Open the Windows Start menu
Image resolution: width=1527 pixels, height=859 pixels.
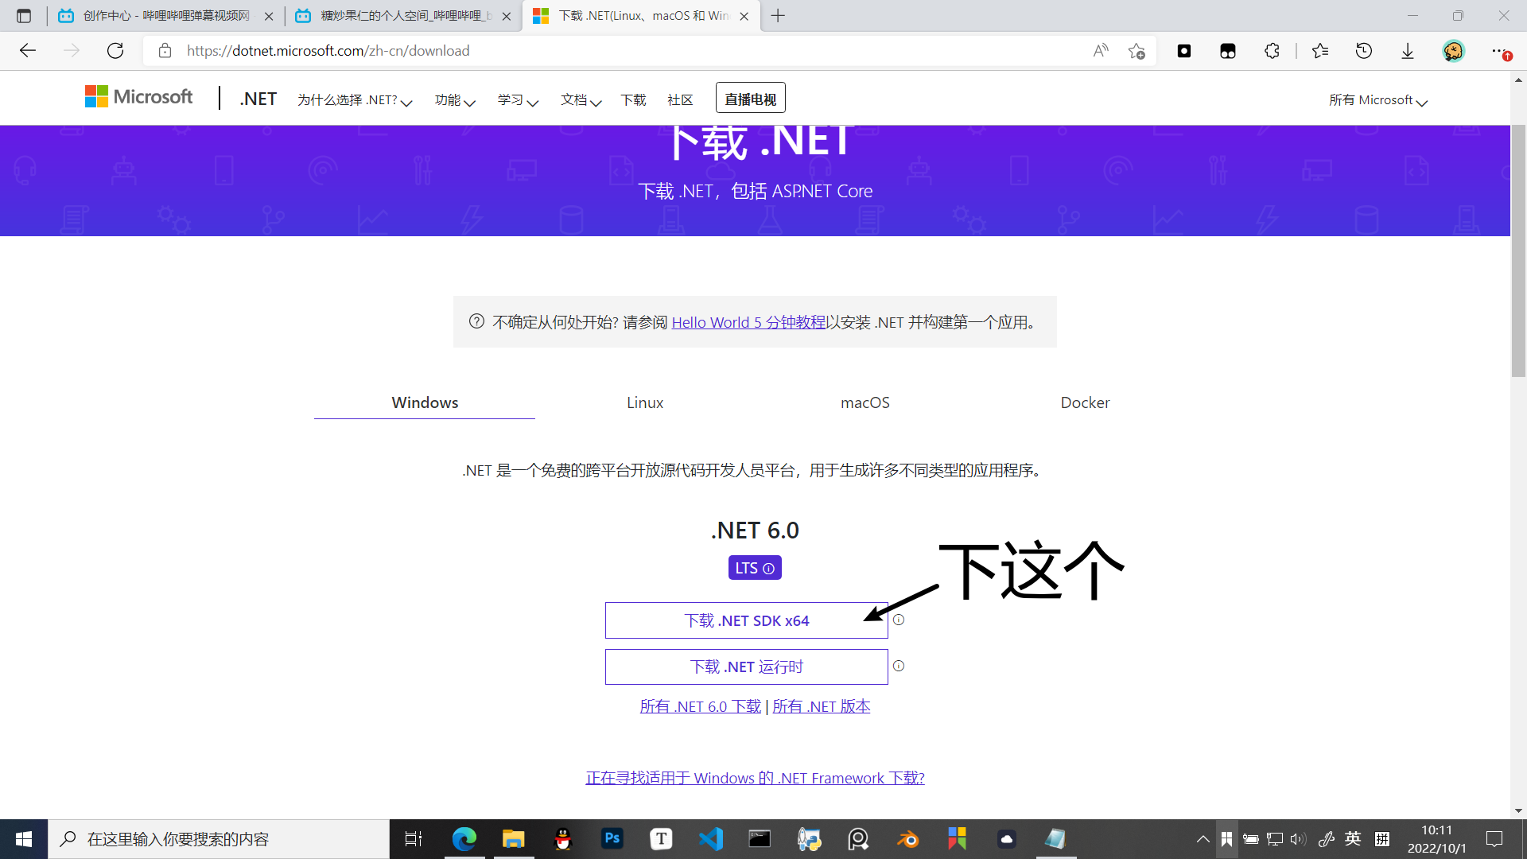coord(24,839)
